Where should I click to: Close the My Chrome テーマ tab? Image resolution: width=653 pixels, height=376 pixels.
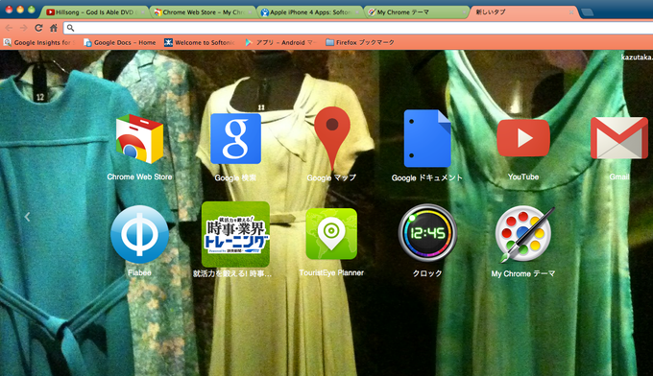click(x=464, y=12)
